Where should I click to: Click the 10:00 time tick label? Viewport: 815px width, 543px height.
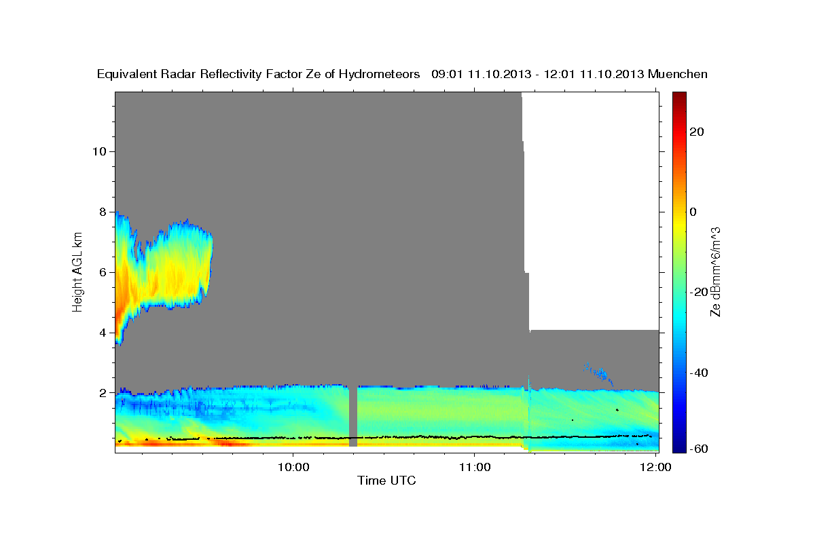[293, 466]
